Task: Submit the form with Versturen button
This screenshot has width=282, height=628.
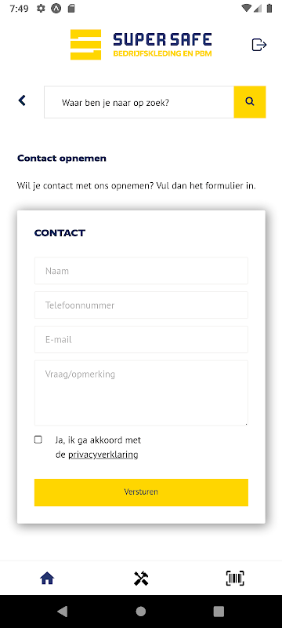Action: 141,492
